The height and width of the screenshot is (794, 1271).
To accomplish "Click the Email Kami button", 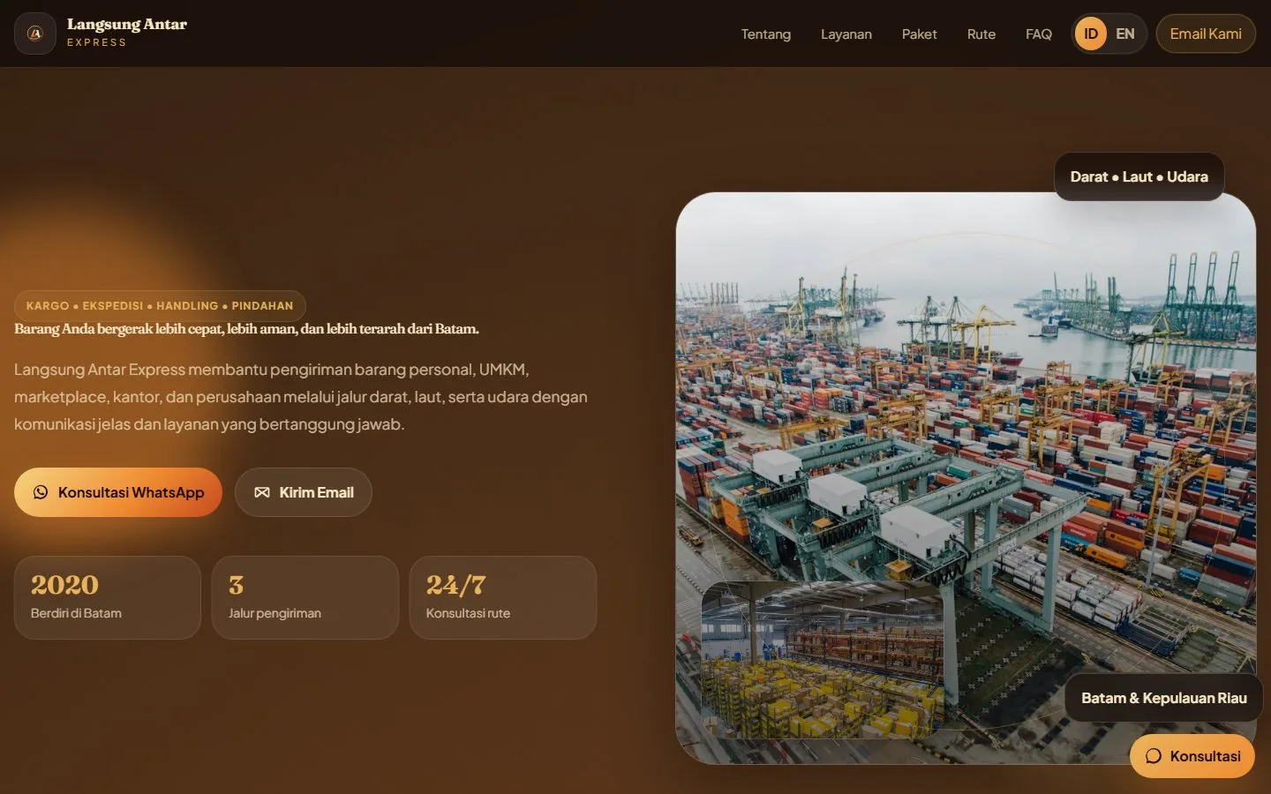I will pyautogui.click(x=1206, y=34).
